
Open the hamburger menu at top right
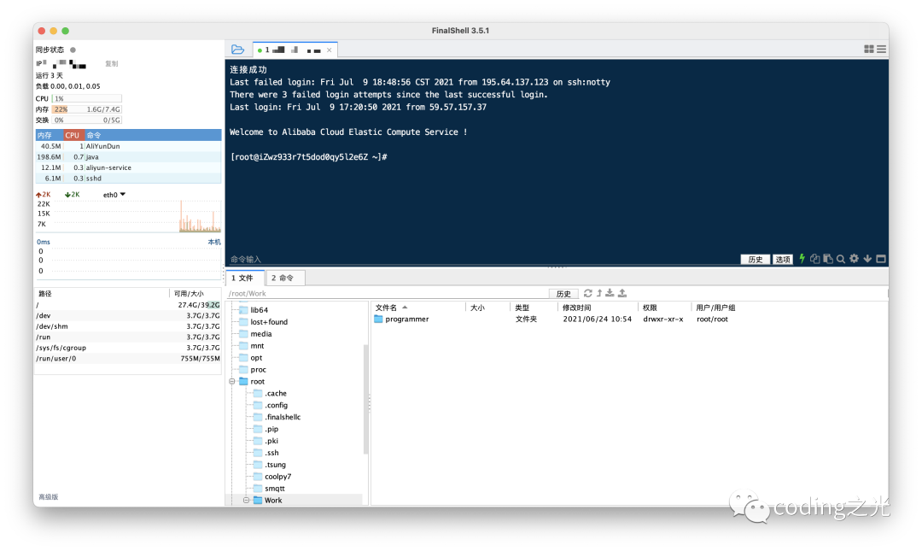(x=881, y=50)
